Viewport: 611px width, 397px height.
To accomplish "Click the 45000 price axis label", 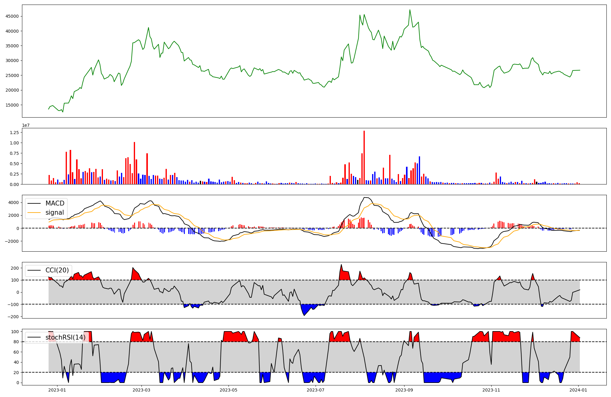I will (x=12, y=16).
